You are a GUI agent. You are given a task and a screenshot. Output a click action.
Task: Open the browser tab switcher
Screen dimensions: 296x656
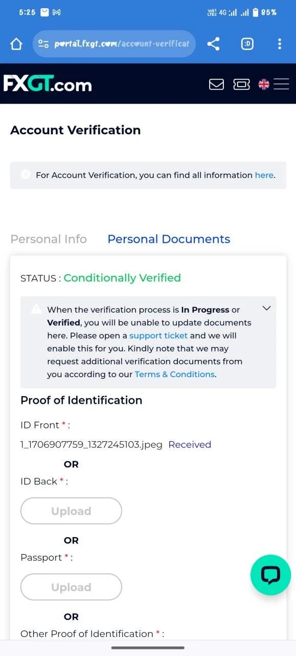(x=247, y=44)
